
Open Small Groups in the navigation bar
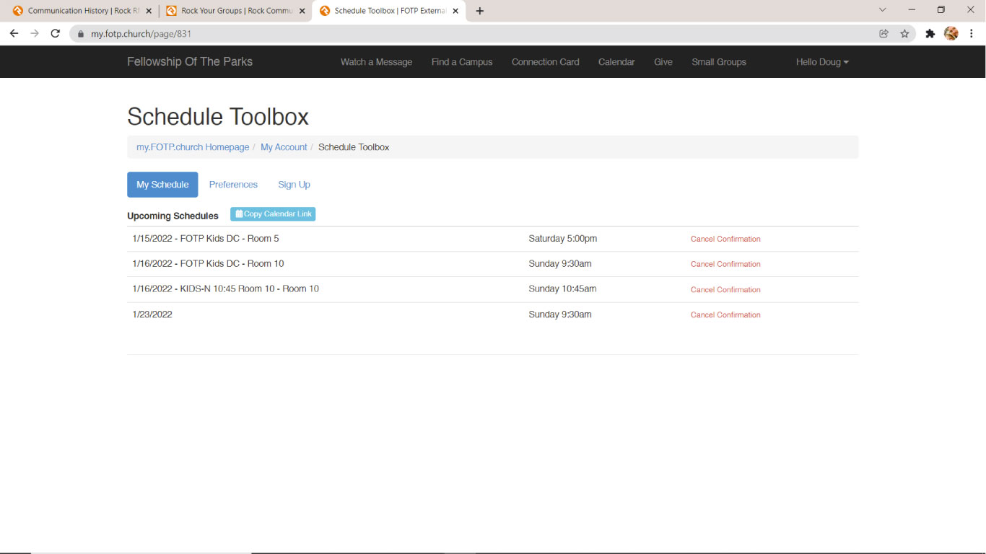tap(718, 62)
